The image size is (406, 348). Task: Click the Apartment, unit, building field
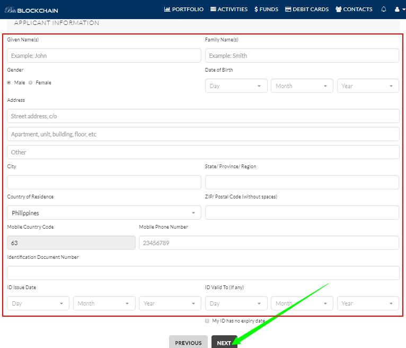[203, 134]
